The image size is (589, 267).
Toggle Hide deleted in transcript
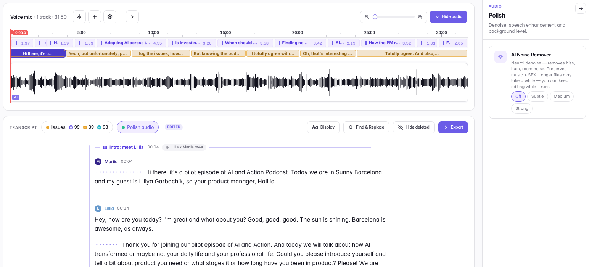[x=414, y=127]
